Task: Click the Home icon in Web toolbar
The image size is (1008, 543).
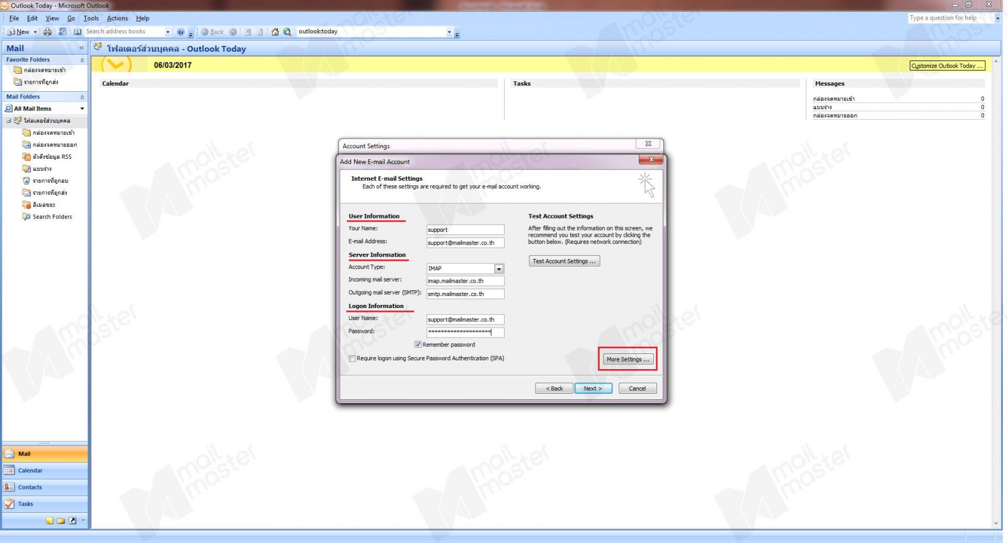Action: click(275, 31)
